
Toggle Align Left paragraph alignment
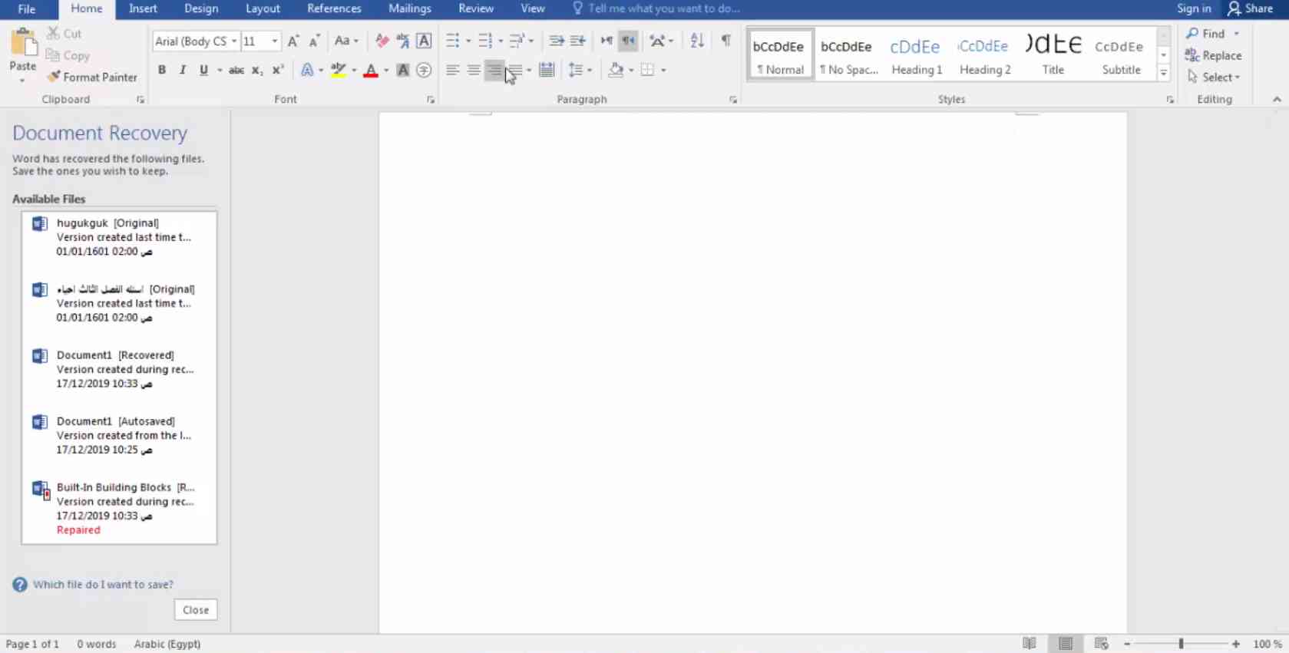(x=453, y=70)
